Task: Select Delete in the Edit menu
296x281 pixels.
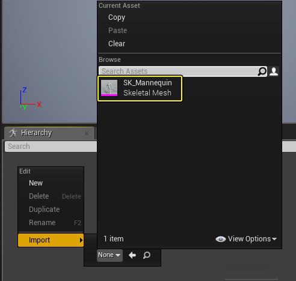Action: point(51,196)
